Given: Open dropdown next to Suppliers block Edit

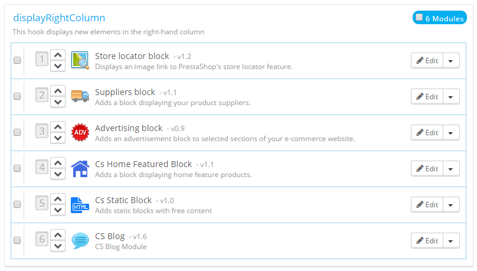Looking at the screenshot, I should coord(451,96).
